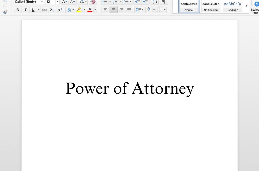Screen dimensions: 259x171
Task: Toggle center alignment
Action: [x=114, y=10]
